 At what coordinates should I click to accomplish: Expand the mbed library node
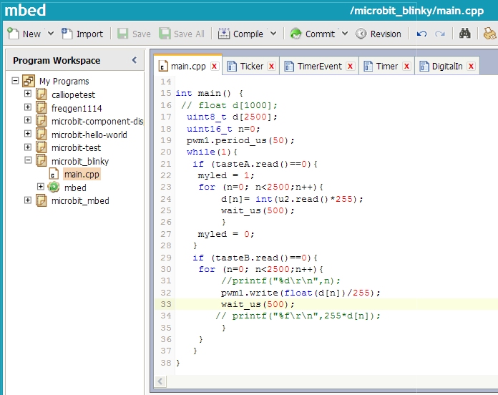pos(41,187)
